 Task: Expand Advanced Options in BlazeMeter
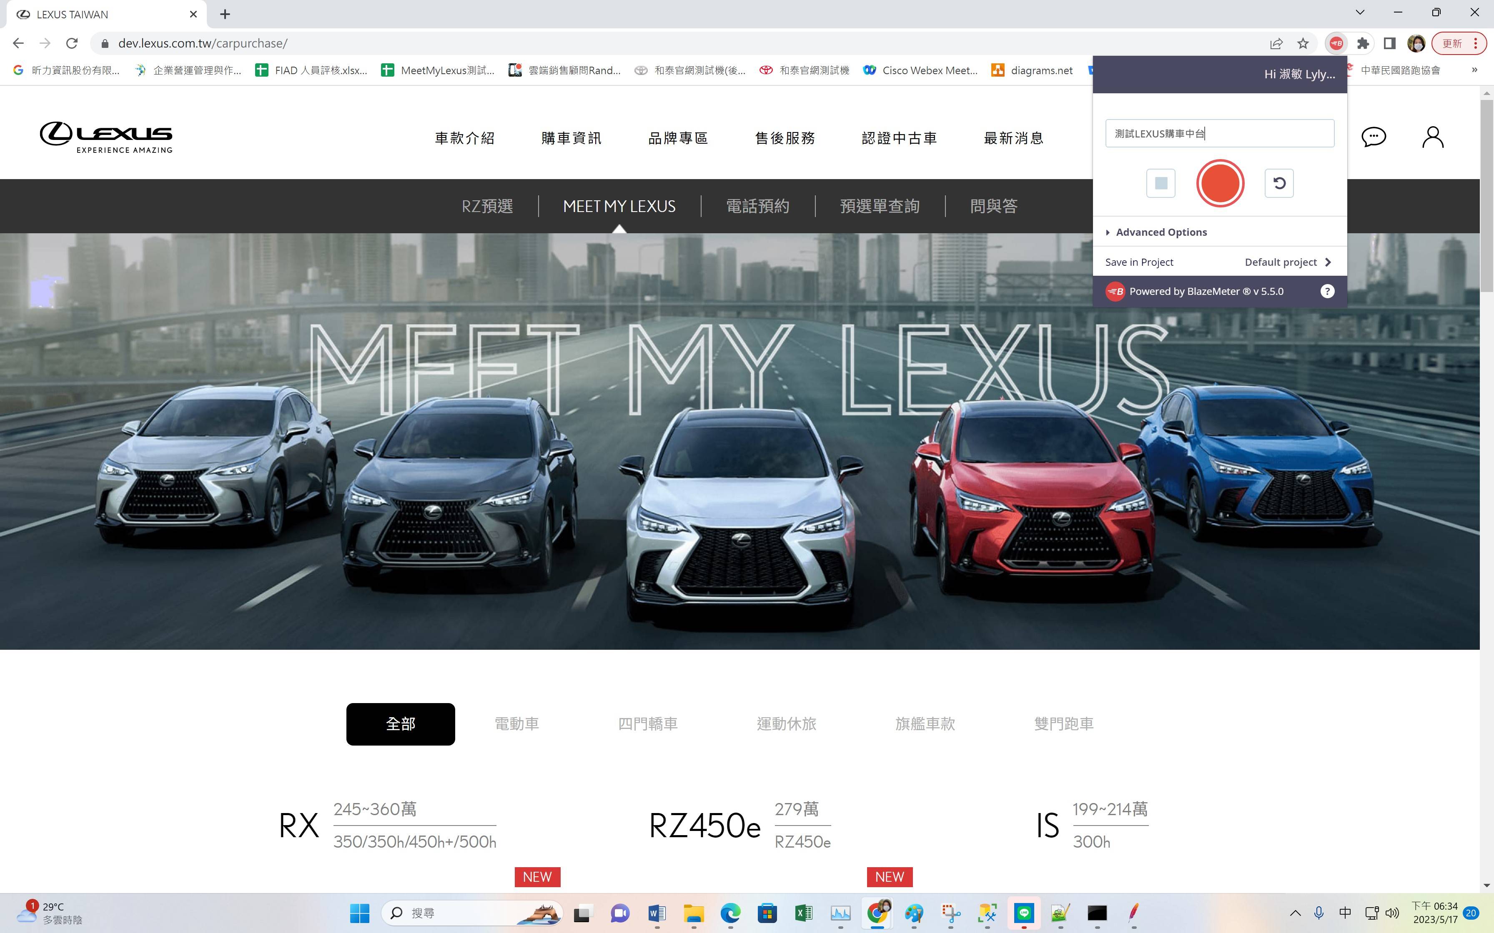coord(1156,232)
